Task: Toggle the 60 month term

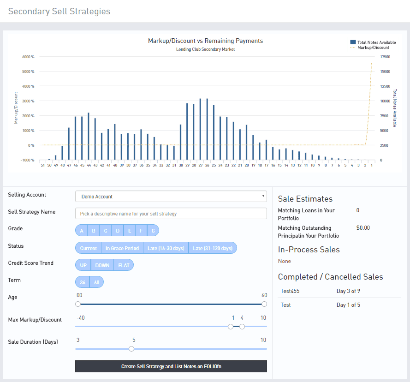Action: tap(97, 282)
